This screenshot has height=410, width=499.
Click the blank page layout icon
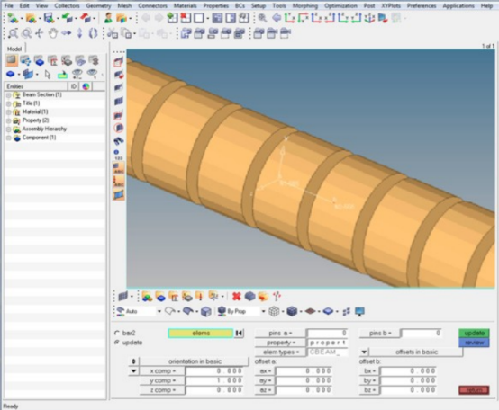pos(199,18)
